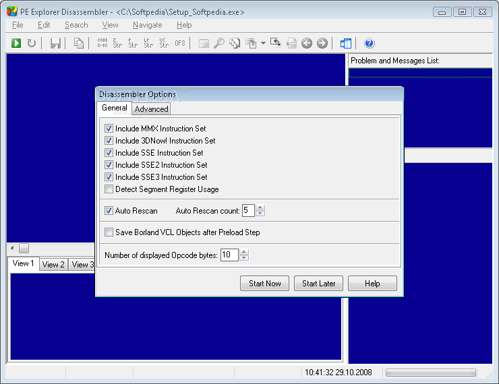Screen dimensions: 499x384
Task: Click the windows-with-arrow toolbar icon
Action: (251, 43)
